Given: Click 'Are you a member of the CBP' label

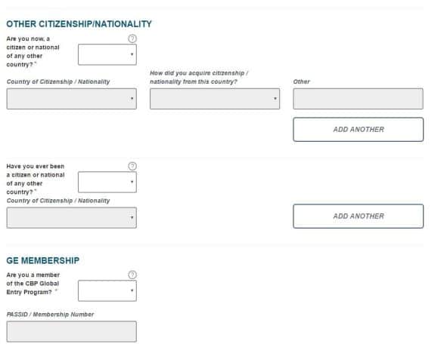Looking at the screenshot, I should (x=33, y=284).
